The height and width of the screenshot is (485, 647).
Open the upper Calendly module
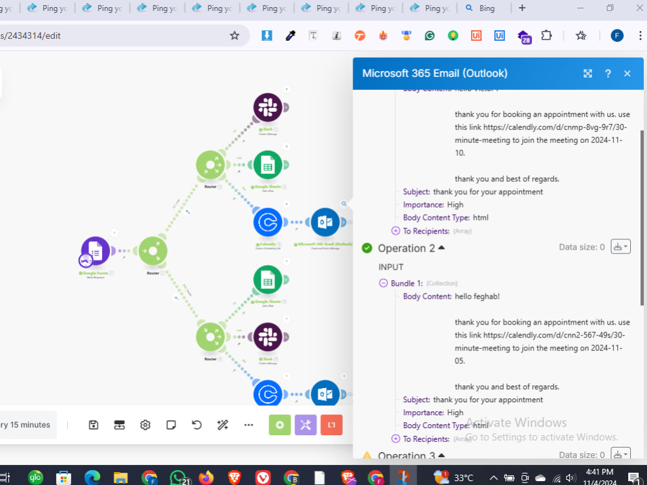[x=268, y=222]
